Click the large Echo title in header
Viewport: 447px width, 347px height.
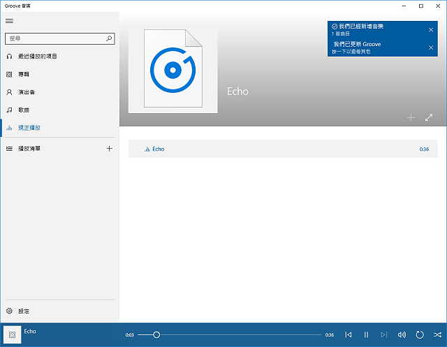[237, 91]
